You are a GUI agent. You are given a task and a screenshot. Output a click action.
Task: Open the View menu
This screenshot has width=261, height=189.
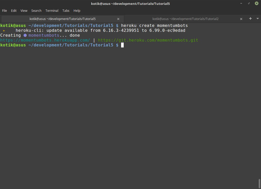(24, 11)
